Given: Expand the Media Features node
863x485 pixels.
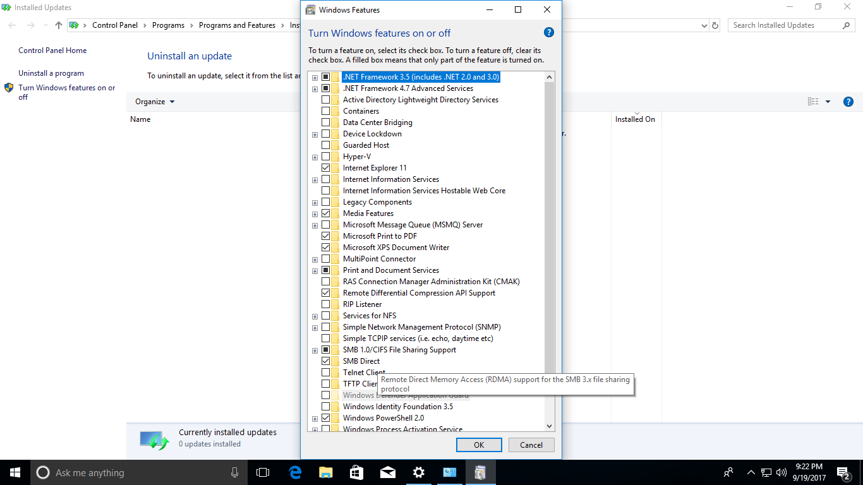Looking at the screenshot, I should (315, 214).
